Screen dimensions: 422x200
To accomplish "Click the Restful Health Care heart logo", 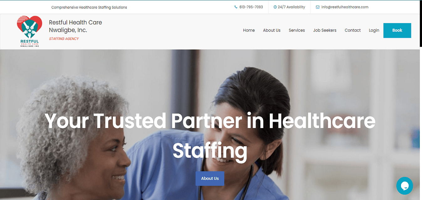I will pyautogui.click(x=29, y=31).
